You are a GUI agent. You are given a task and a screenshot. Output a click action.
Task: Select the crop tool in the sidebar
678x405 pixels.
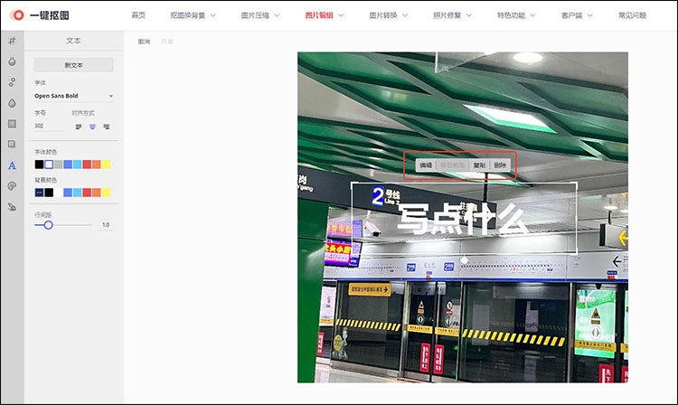[12, 41]
